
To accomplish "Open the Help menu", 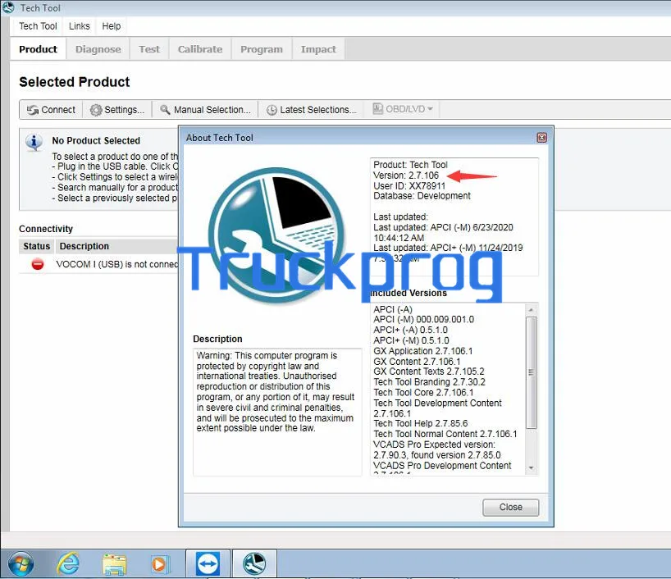I will pos(112,26).
